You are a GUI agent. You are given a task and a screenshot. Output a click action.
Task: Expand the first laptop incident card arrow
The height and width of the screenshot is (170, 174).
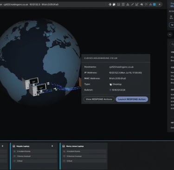pyautogui.click(x=52, y=146)
